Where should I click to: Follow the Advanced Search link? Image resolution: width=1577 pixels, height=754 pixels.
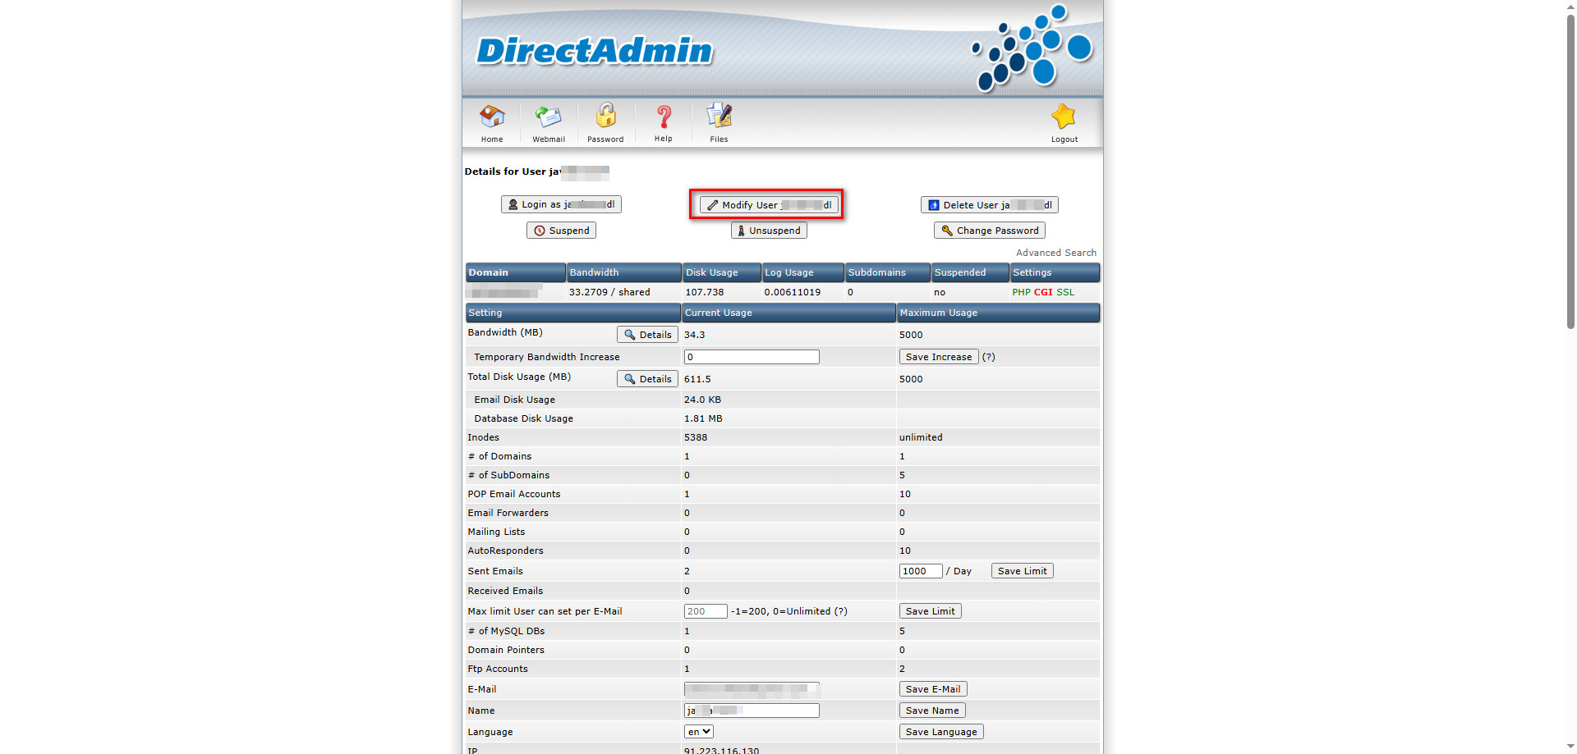[x=1055, y=253]
